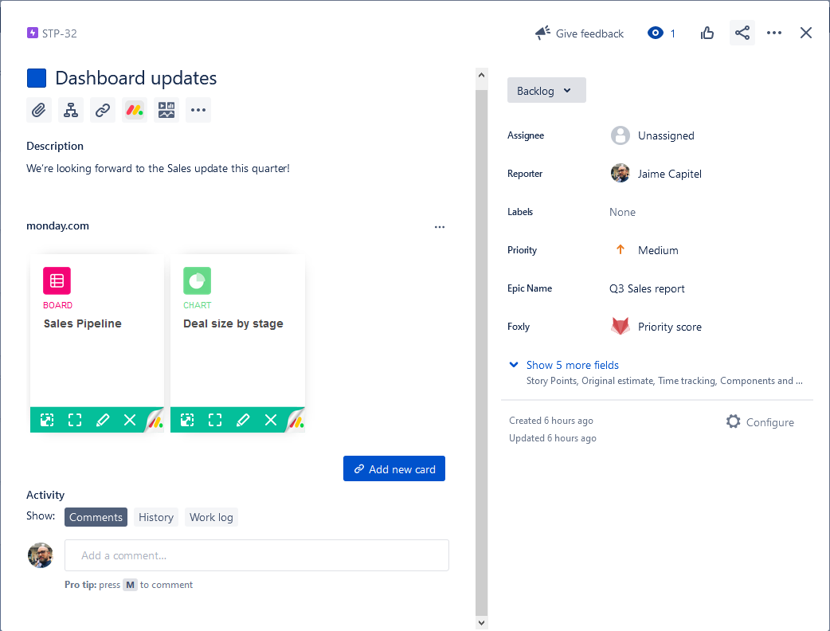
Task: Open the monday.com app icon in toolbar
Action: [135, 110]
